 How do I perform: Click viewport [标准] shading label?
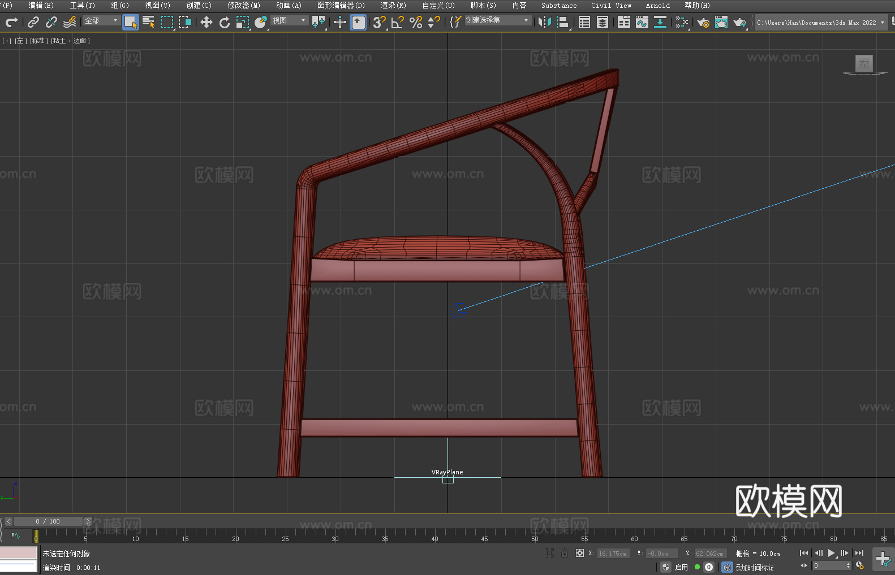click(38, 41)
